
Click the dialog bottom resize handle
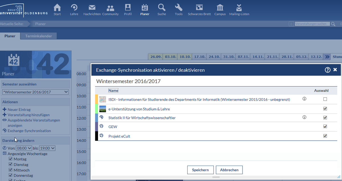click(216, 177)
